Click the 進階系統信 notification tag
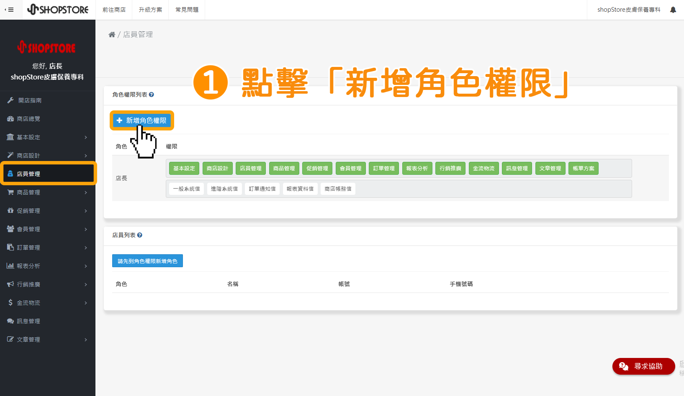 coord(224,189)
